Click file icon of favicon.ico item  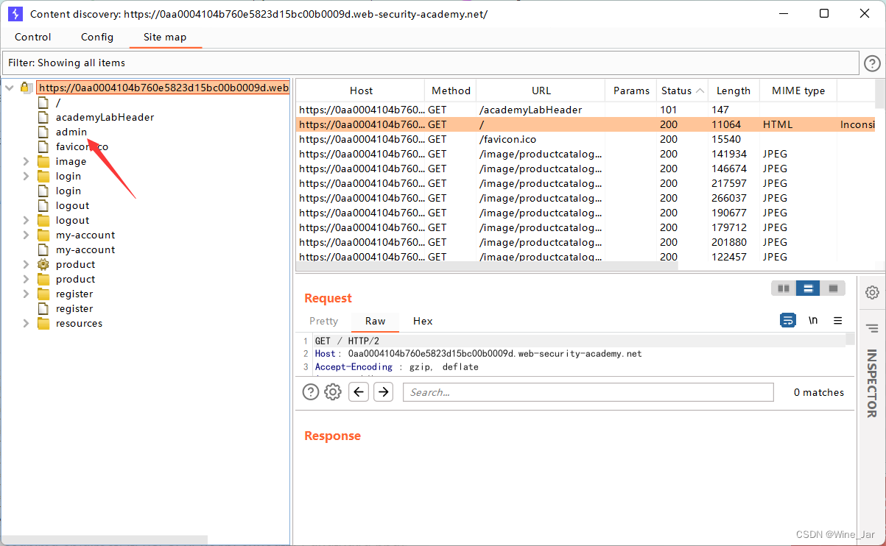click(x=43, y=146)
